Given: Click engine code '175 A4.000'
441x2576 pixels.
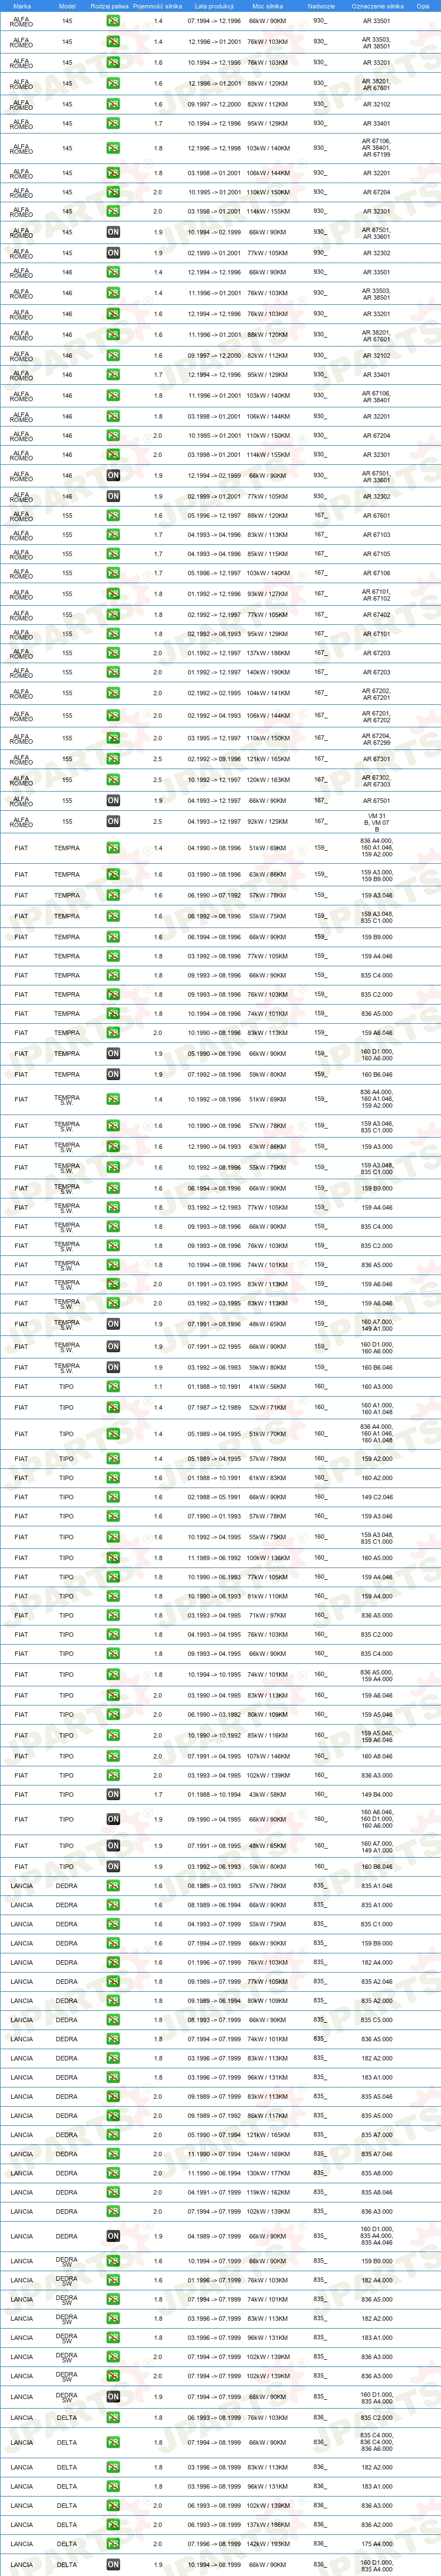Looking at the screenshot, I should [377, 2544].
